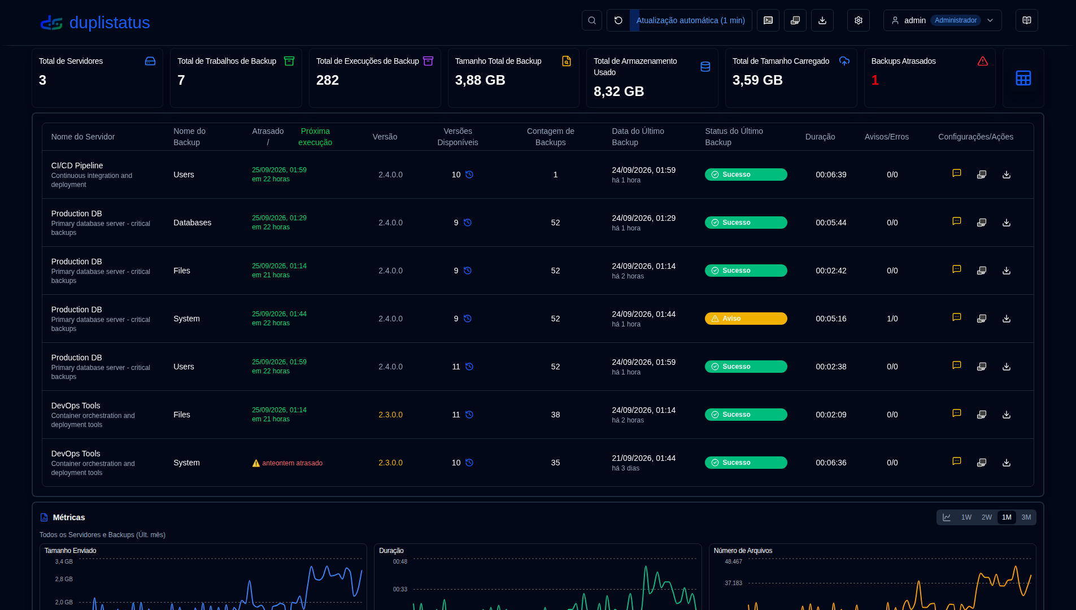Select the 1M metrics range
Image resolution: width=1076 pixels, height=610 pixels.
pos(1007,517)
